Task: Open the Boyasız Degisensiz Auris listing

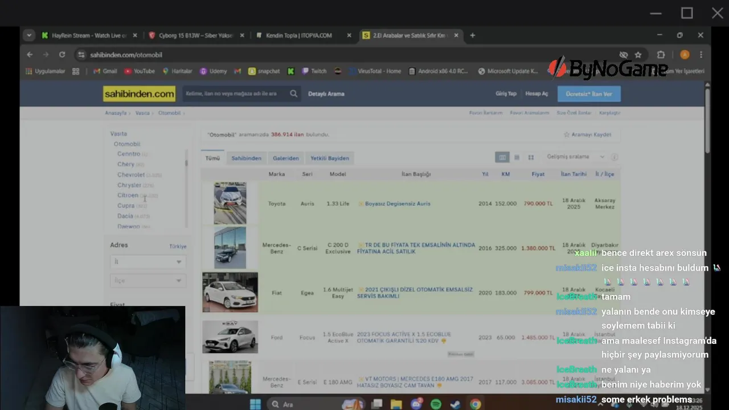Action: 398,203
